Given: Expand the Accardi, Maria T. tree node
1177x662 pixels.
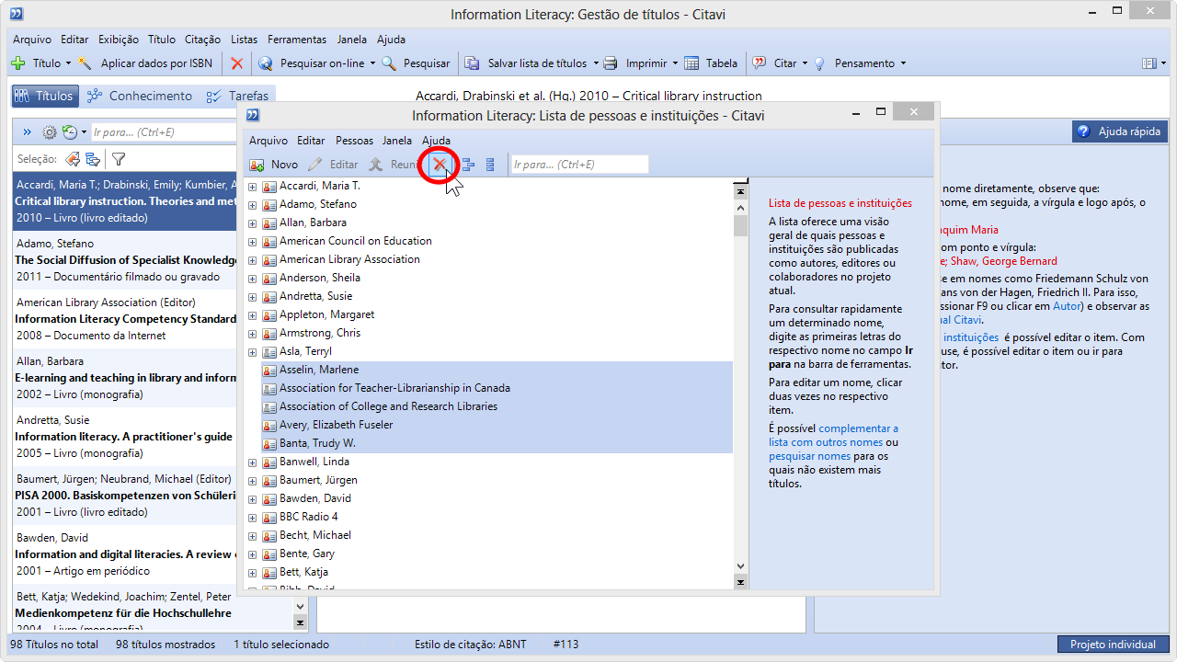Looking at the screenshot, I should (x=253, y=186).
